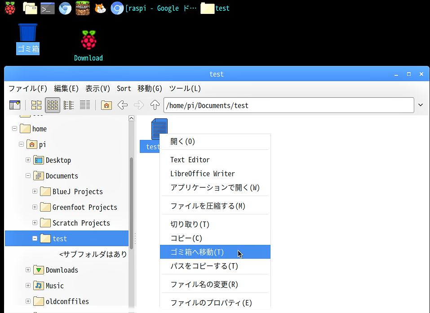Open the Sort menu

124,88
